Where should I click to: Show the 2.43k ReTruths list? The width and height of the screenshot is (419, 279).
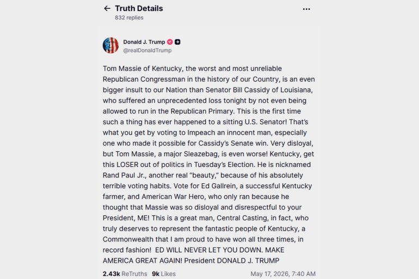pos(125,274)
